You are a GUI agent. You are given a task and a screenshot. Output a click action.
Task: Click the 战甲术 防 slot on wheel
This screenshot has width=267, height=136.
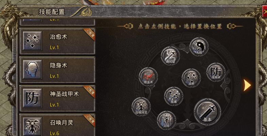[x=216, y=72]
